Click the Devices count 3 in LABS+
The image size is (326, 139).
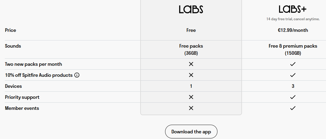point(293,86)
